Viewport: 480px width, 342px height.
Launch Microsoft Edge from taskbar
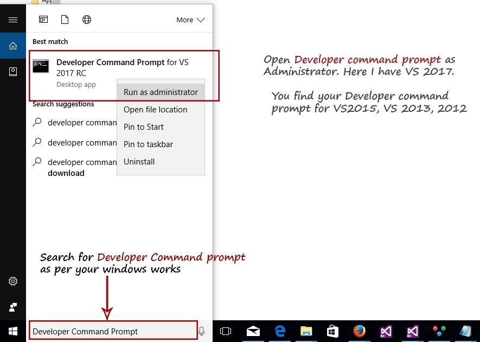pos(280,331)
